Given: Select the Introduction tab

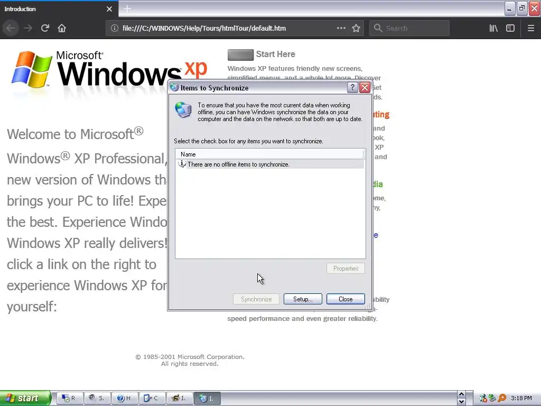Looking at the screenshot, I should (59, 9).
